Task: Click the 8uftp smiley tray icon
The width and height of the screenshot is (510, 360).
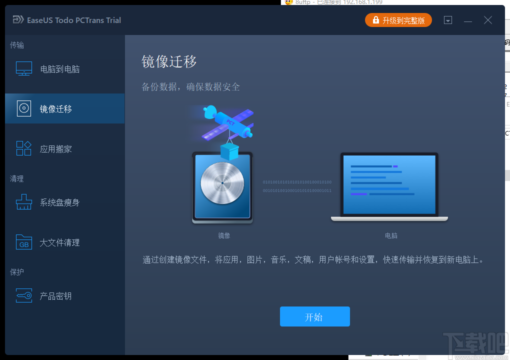Action: point(288,2)
